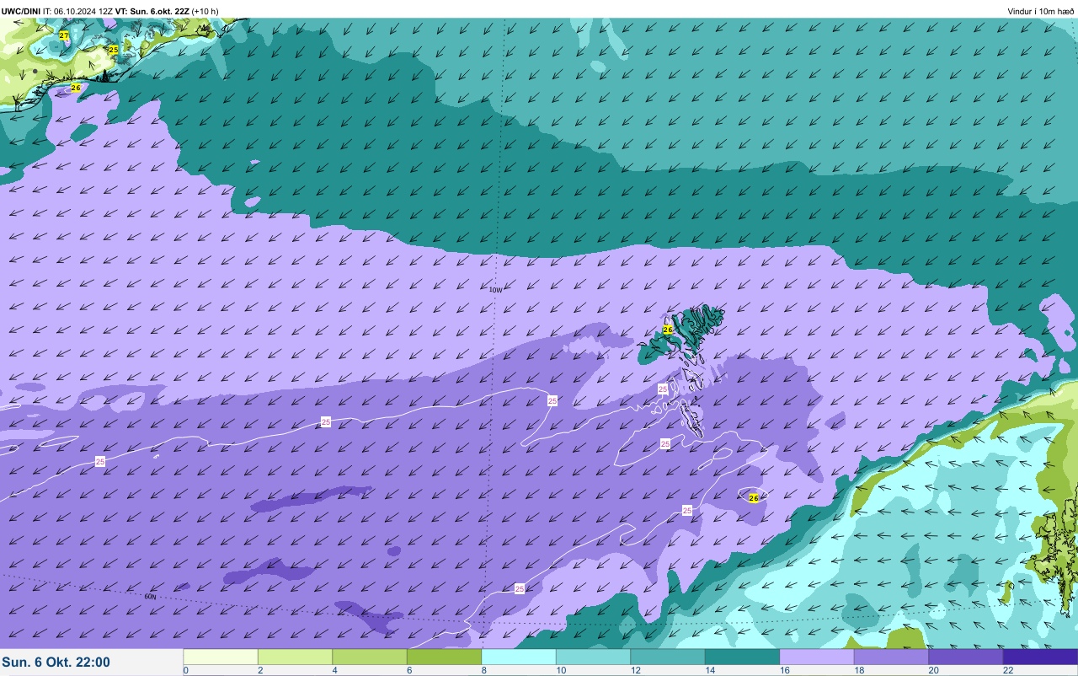Click the bottom-most white 25 contour label

pyautogui.click(x=520, y=588)
